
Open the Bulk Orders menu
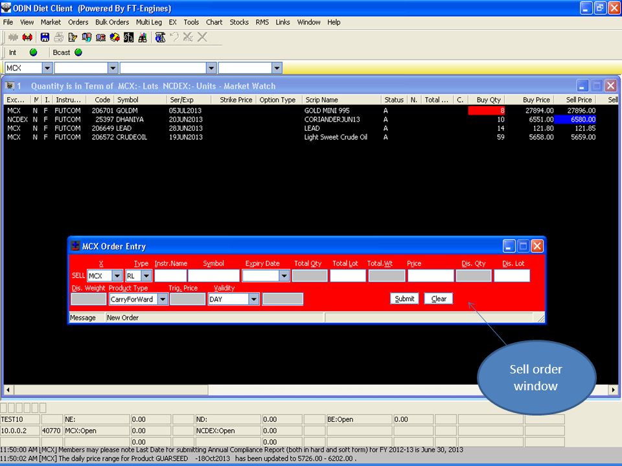[x=112, y=22]
